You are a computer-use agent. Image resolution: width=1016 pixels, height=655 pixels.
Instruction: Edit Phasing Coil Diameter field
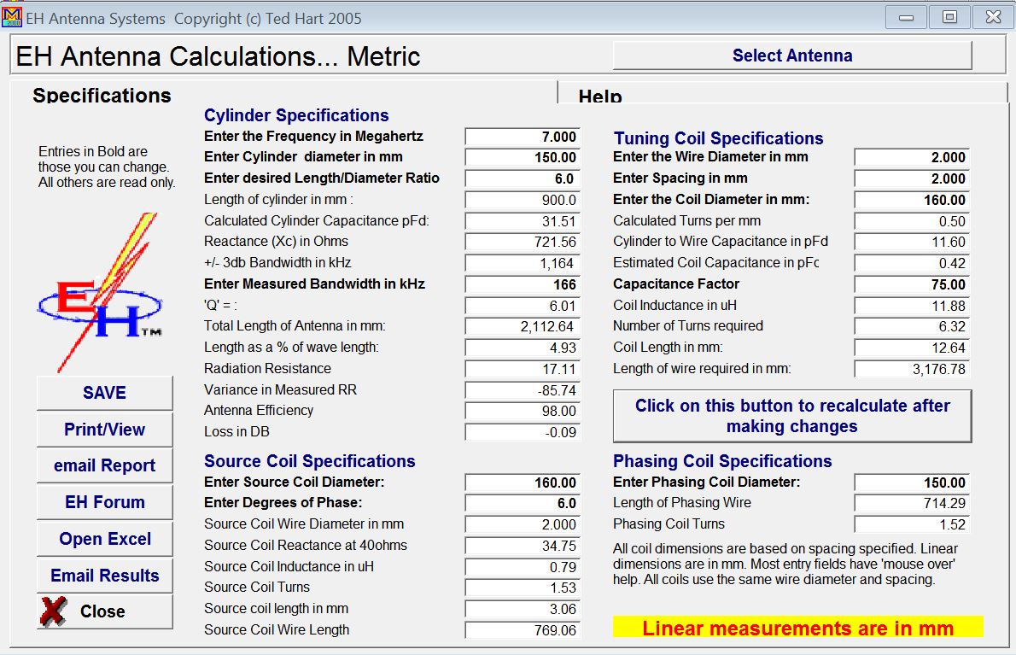[x=912, y=482]
